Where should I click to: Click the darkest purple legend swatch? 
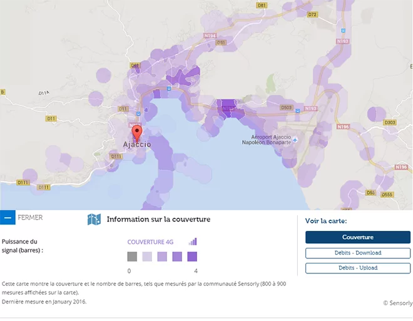pos(192,257)
